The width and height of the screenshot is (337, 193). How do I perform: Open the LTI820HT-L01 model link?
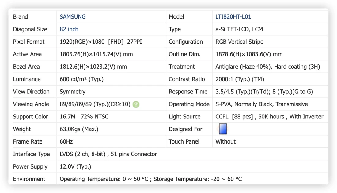click(x=233, y=17)
